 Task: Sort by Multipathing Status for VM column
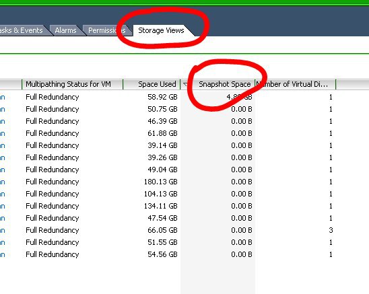tap(72, 84)
